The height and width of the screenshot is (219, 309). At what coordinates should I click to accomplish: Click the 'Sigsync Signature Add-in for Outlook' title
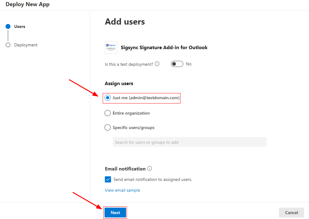164,47
